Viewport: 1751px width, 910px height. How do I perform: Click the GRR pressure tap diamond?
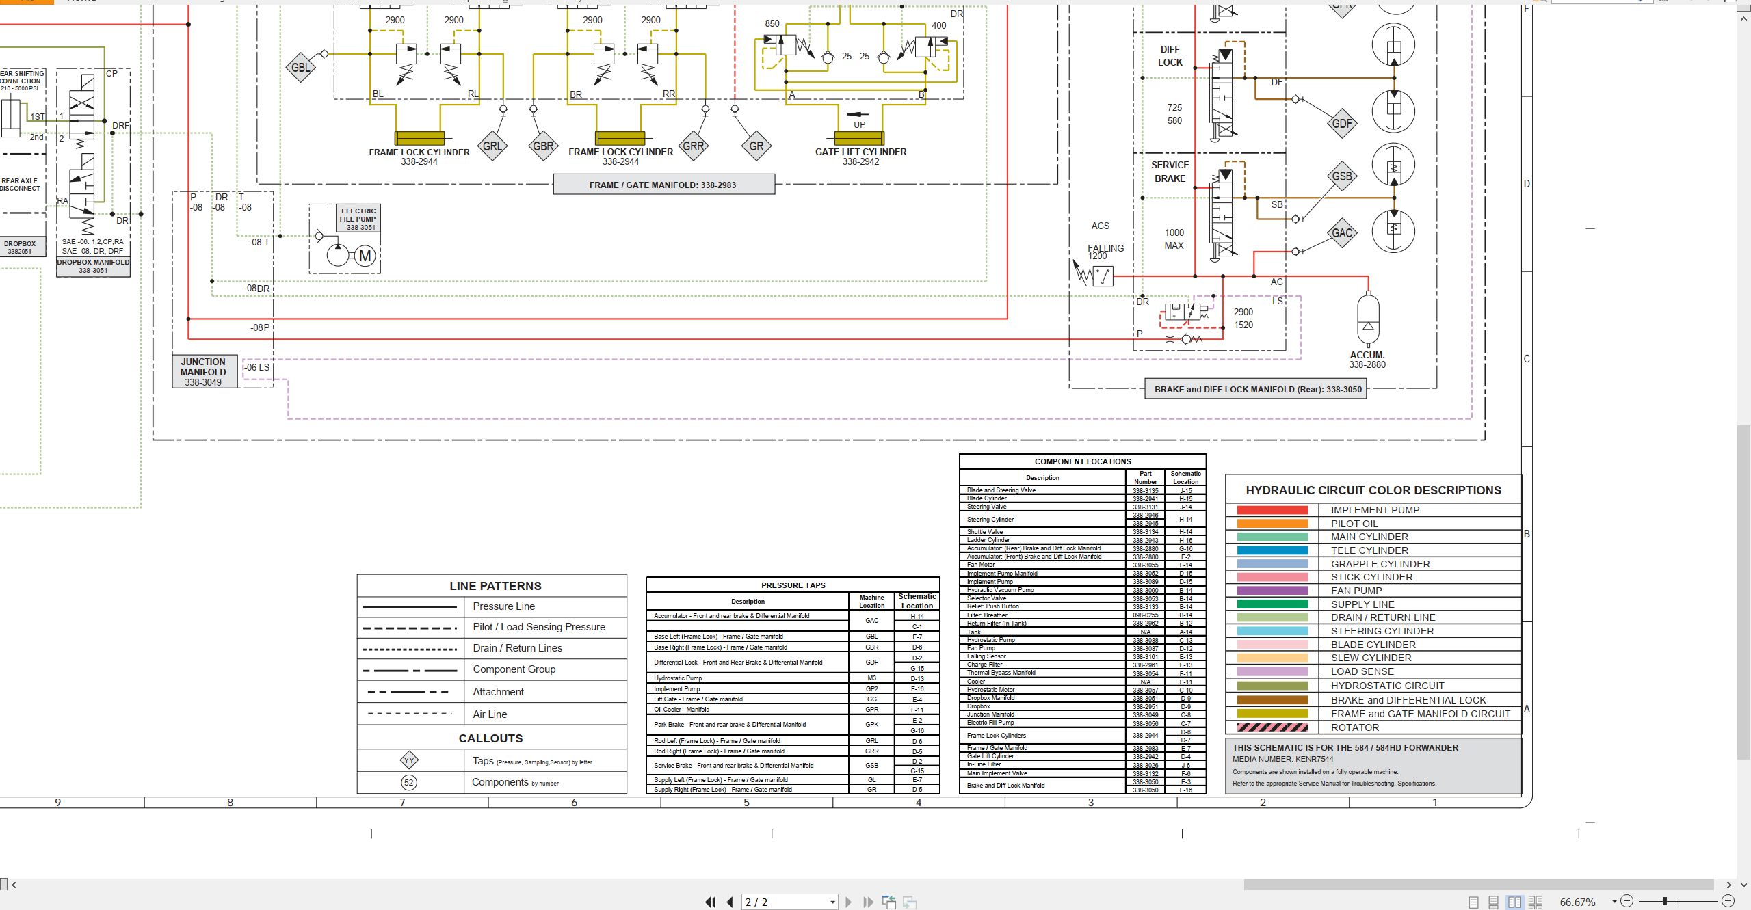(693, 146)
